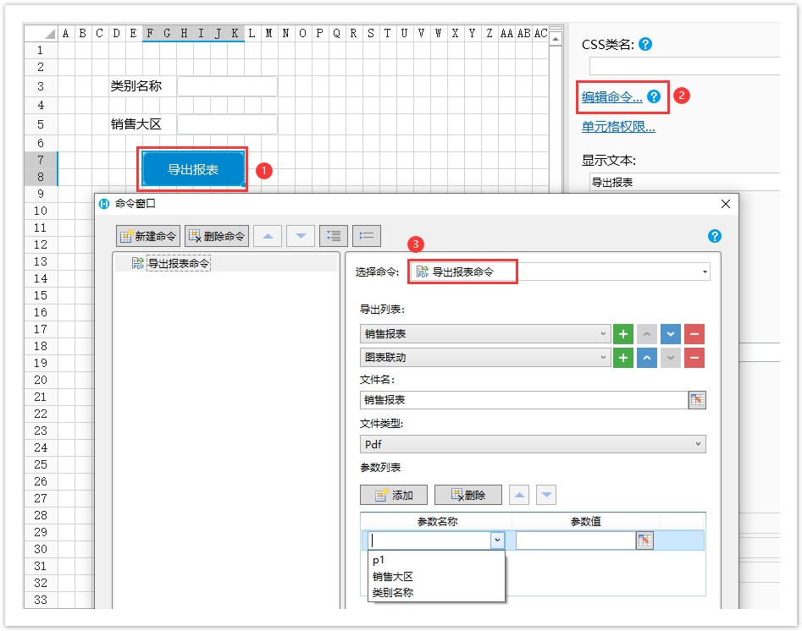Choose 类别名称 in the parameter dropdown list
Screen dimensions: 802x631
[x=392, y=592]
